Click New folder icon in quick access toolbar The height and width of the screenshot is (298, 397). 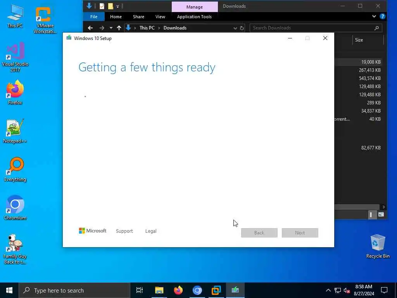tap(110, 6)
